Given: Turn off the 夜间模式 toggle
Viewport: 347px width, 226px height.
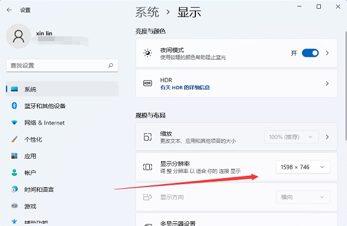Looking at the screenshot, I should coord(310,53).
